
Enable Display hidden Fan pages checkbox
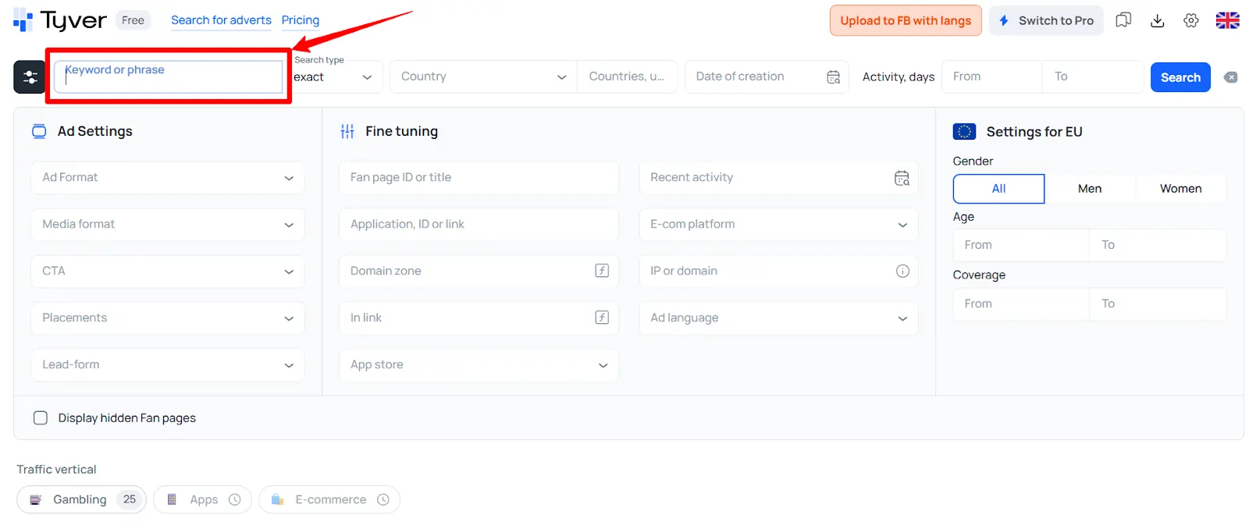click(41, 418)
